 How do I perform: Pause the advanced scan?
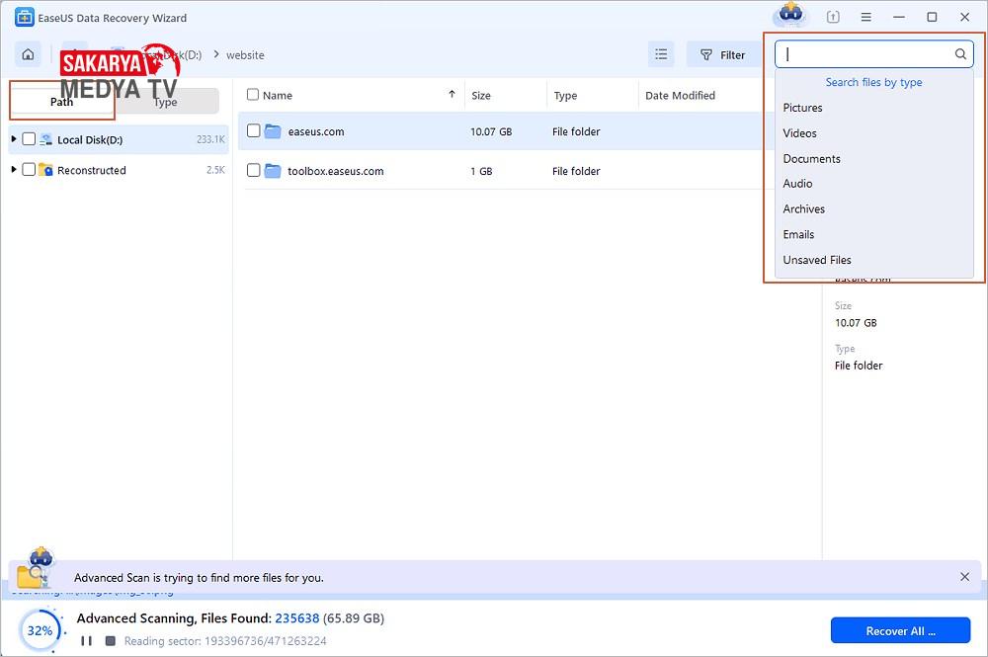coord(86,641)
